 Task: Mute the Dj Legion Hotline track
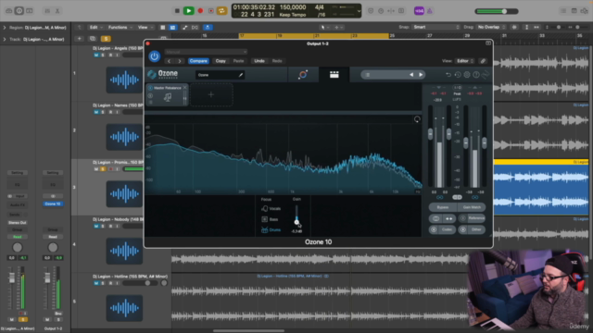96,283
